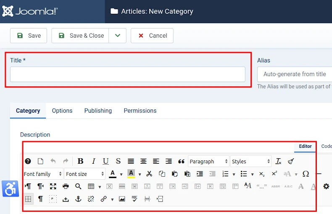The image size is (332, 214).
Task: Apply right alignment
Action: click(169, 162)
